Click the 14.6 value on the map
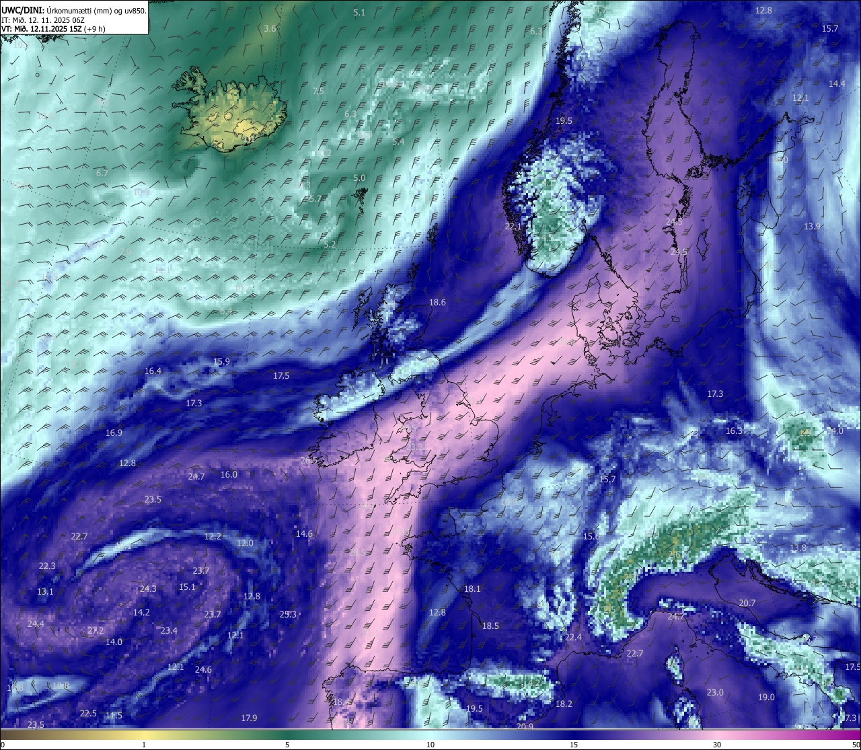 [x=304, y=534]
